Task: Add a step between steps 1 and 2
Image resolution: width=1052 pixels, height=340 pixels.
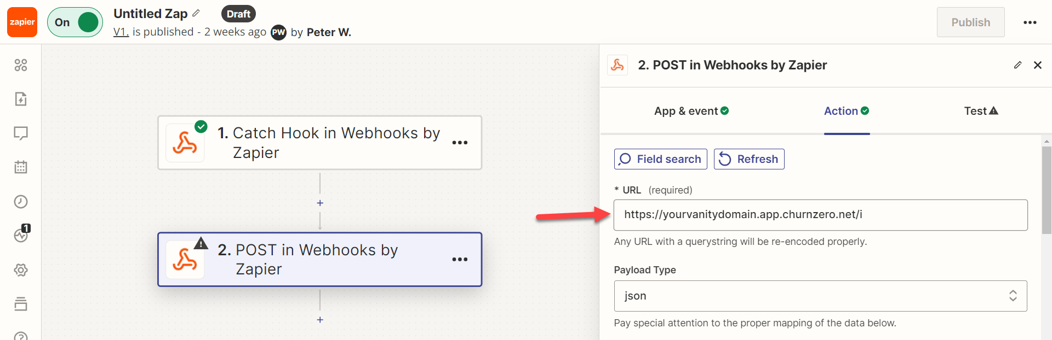Action: click(320, 203)
